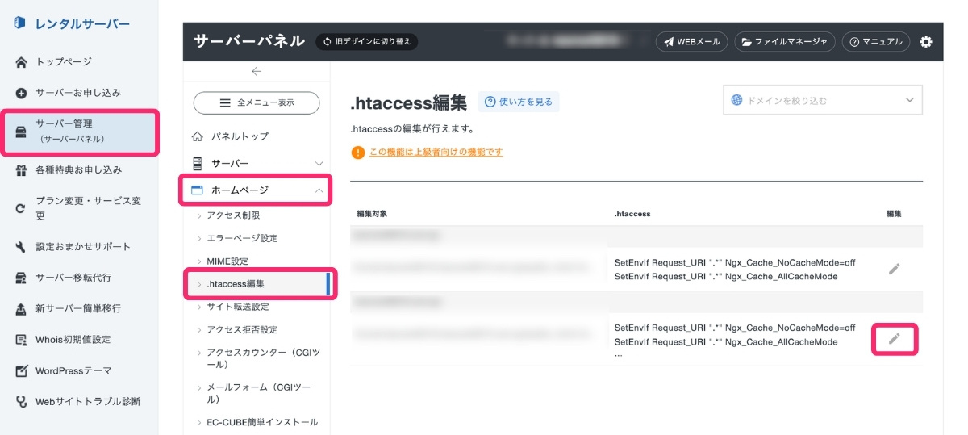Open the ドメインを絞り込む dropdown
968x435 pixels.
(x=822, y=101)
